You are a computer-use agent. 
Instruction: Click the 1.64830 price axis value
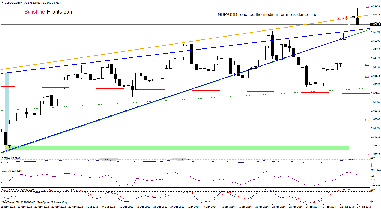tap(376, 58)
